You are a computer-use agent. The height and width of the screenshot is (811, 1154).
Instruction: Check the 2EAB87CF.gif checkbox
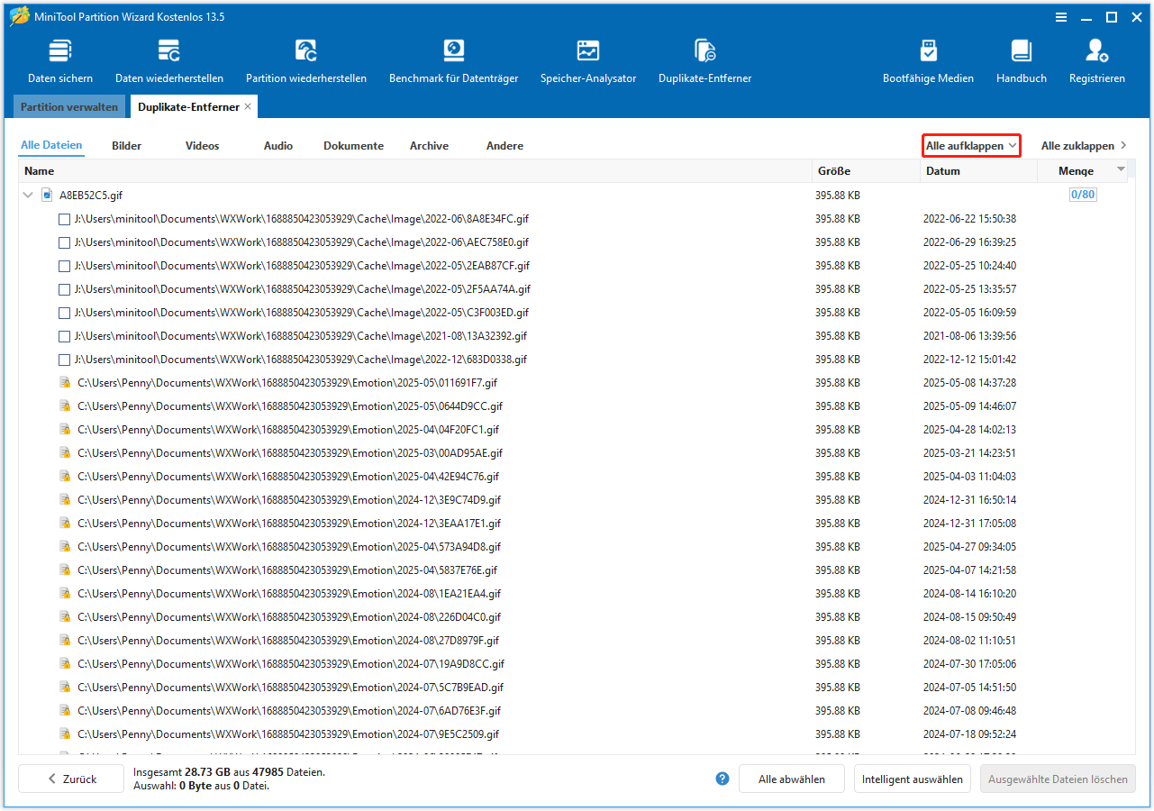pos(64,266)
